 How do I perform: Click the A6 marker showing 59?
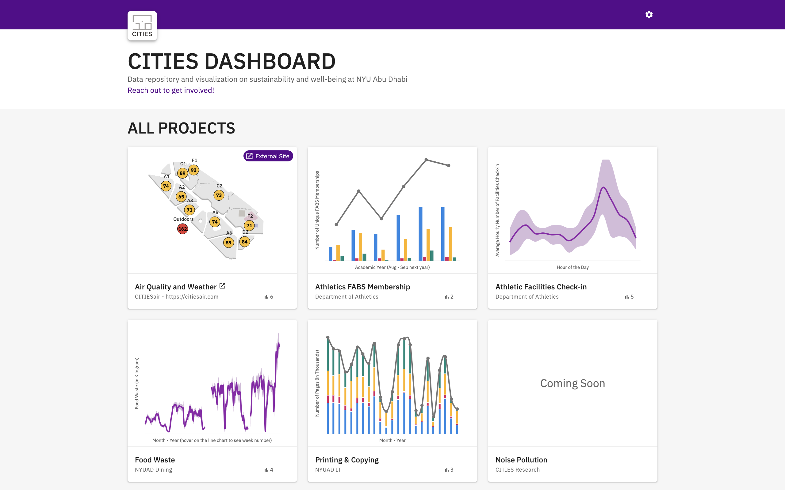point(229,243)
